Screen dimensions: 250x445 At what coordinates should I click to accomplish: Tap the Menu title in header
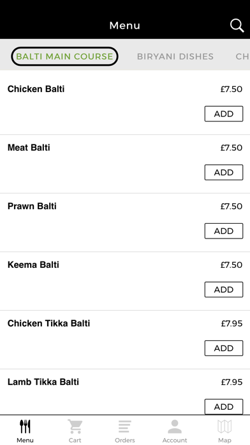pyautogui.click(x=125, y=26)
